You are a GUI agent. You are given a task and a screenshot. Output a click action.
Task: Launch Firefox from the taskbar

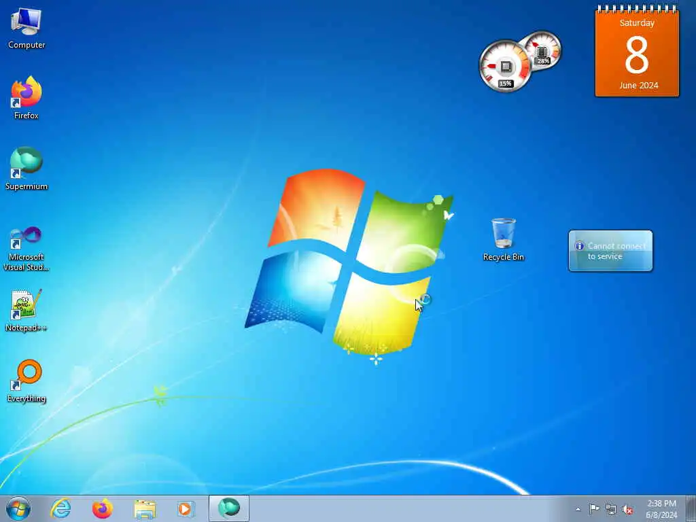pyautogui.click(x=103, y=508)
